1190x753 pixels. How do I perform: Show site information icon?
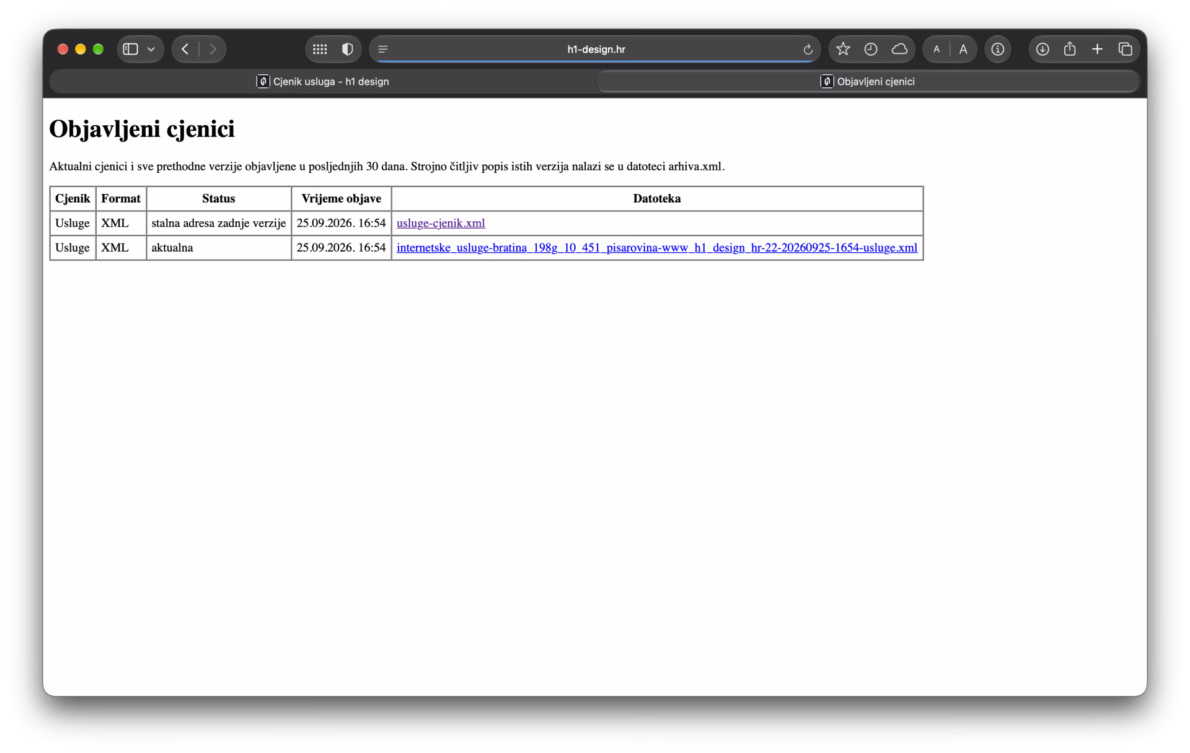[x=997, y=49]
